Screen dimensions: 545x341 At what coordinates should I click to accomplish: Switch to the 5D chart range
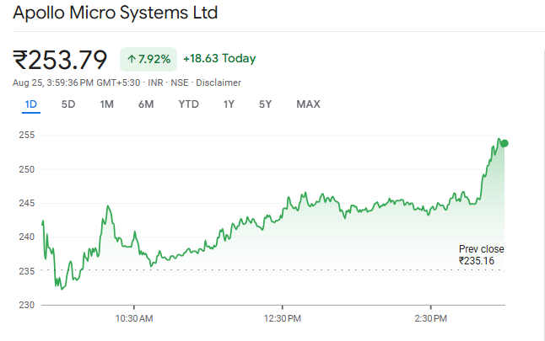[68, 104]
